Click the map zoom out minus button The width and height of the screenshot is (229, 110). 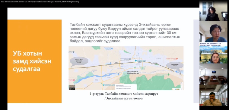click(x=182, y=87)
